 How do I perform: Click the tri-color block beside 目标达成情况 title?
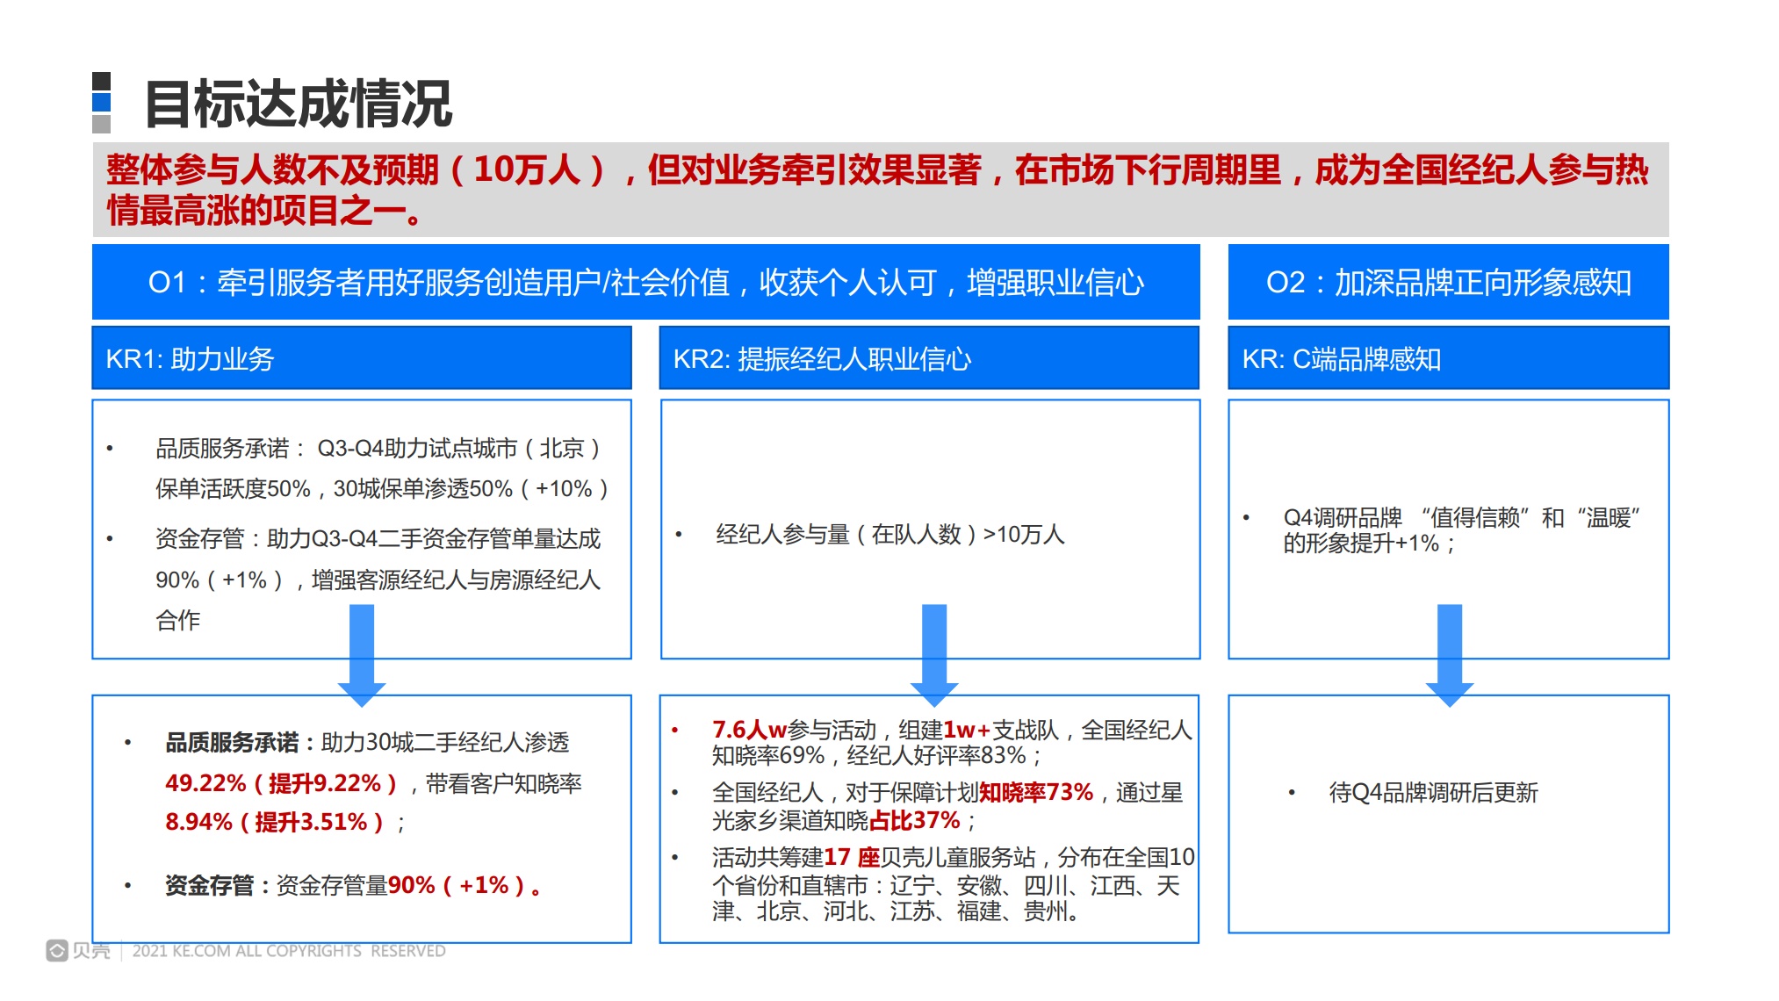pos(102,103)
